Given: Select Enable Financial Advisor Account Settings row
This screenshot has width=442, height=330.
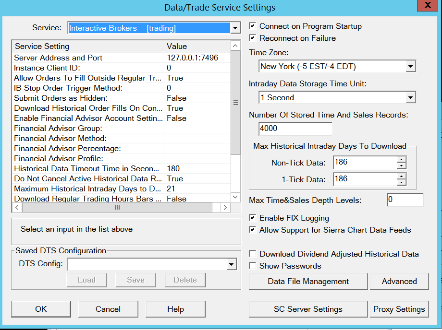Looking at the screenshot, I should pyautogui.click(x=121, y=118).
